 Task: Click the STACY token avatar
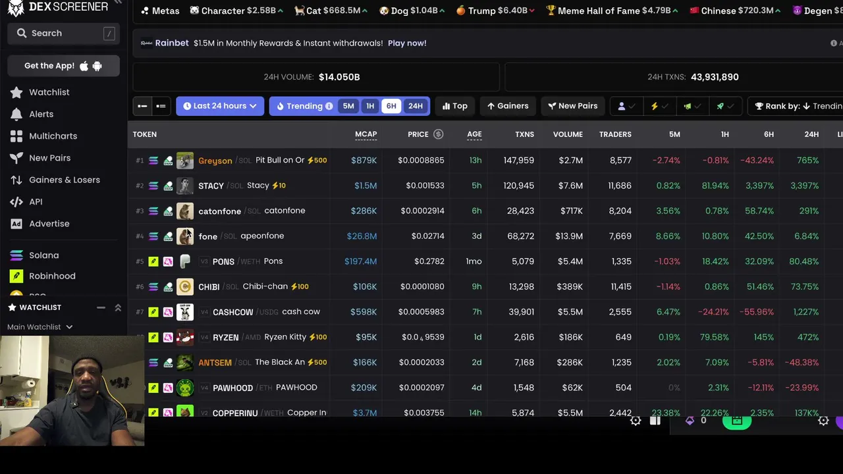[x=185, y=186]
